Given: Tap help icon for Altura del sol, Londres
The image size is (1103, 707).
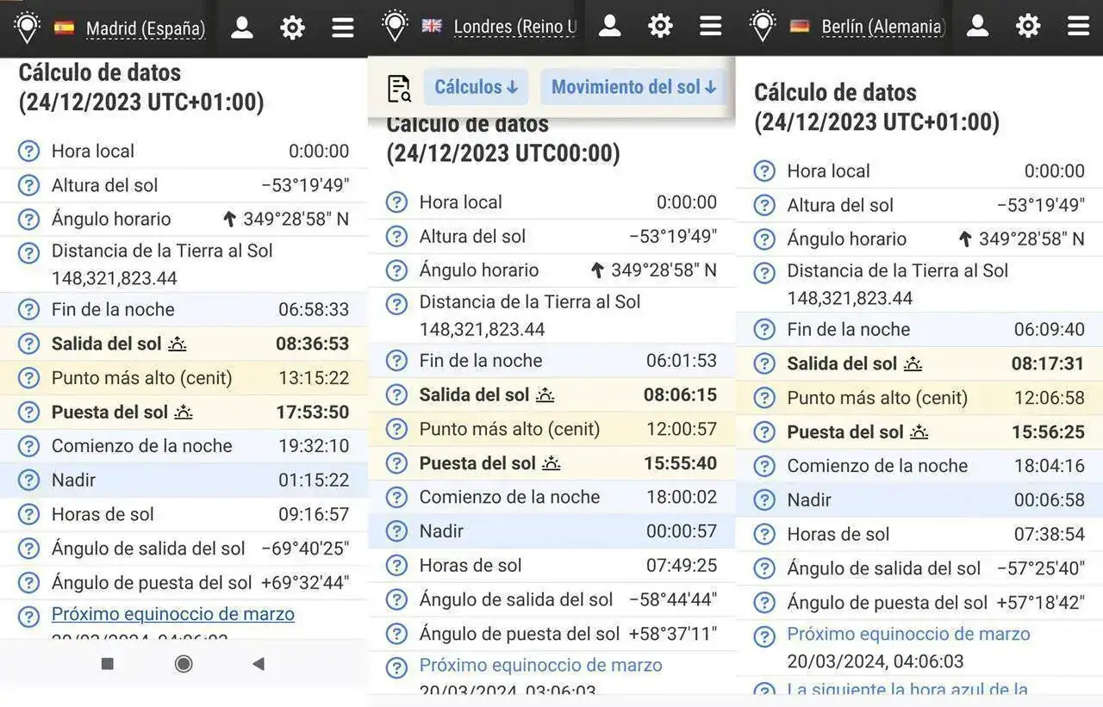Looking at the screenshot, I should (396, 236).
